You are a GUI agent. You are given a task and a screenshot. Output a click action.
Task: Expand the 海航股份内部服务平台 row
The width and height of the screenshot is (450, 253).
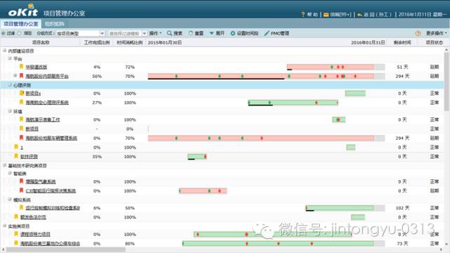click(15, 76)
